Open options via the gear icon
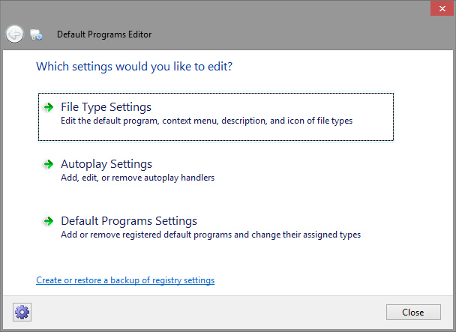The width and height of the screenshot is (456, 332). point(21,312)
